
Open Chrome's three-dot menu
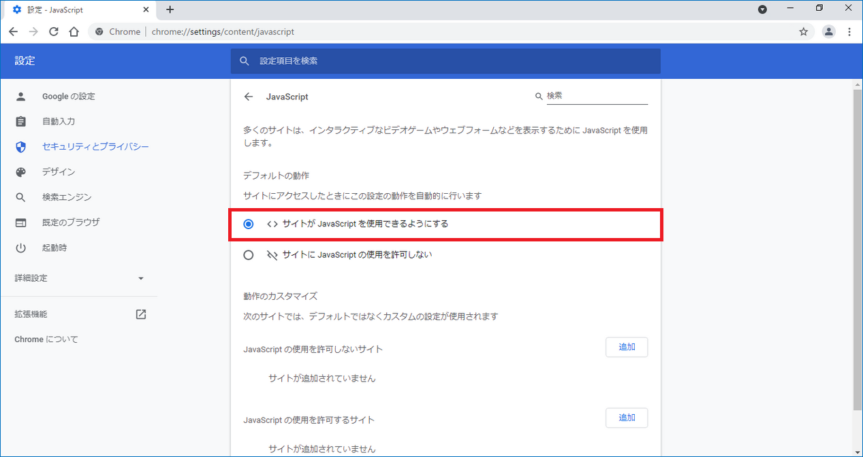coord(849,32)
